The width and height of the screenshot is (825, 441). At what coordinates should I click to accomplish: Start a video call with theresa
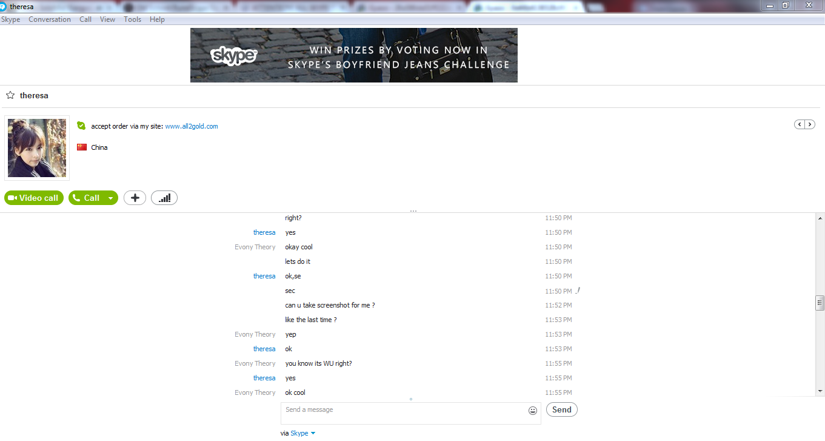click(34, 198)
